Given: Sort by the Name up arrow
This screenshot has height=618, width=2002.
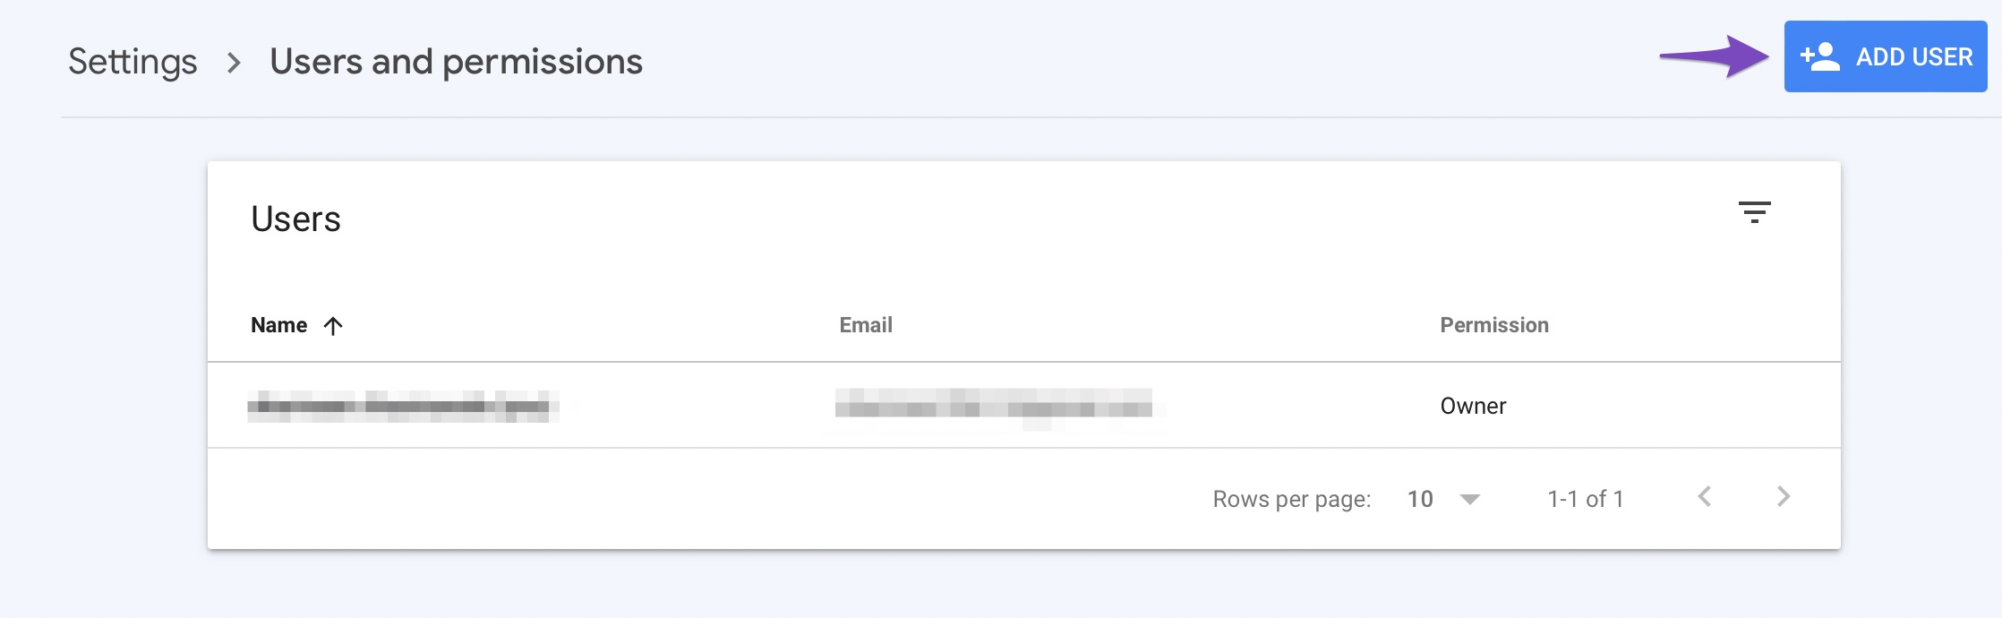Looking at the screenshot, I should click(x=333, y=326).
